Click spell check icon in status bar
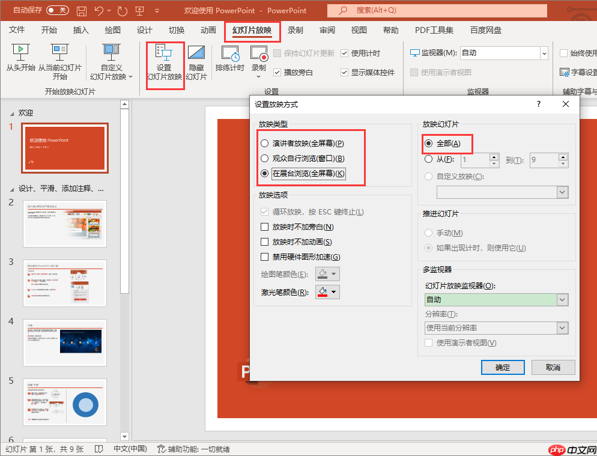The image size is (597, 456). point(98,449)
